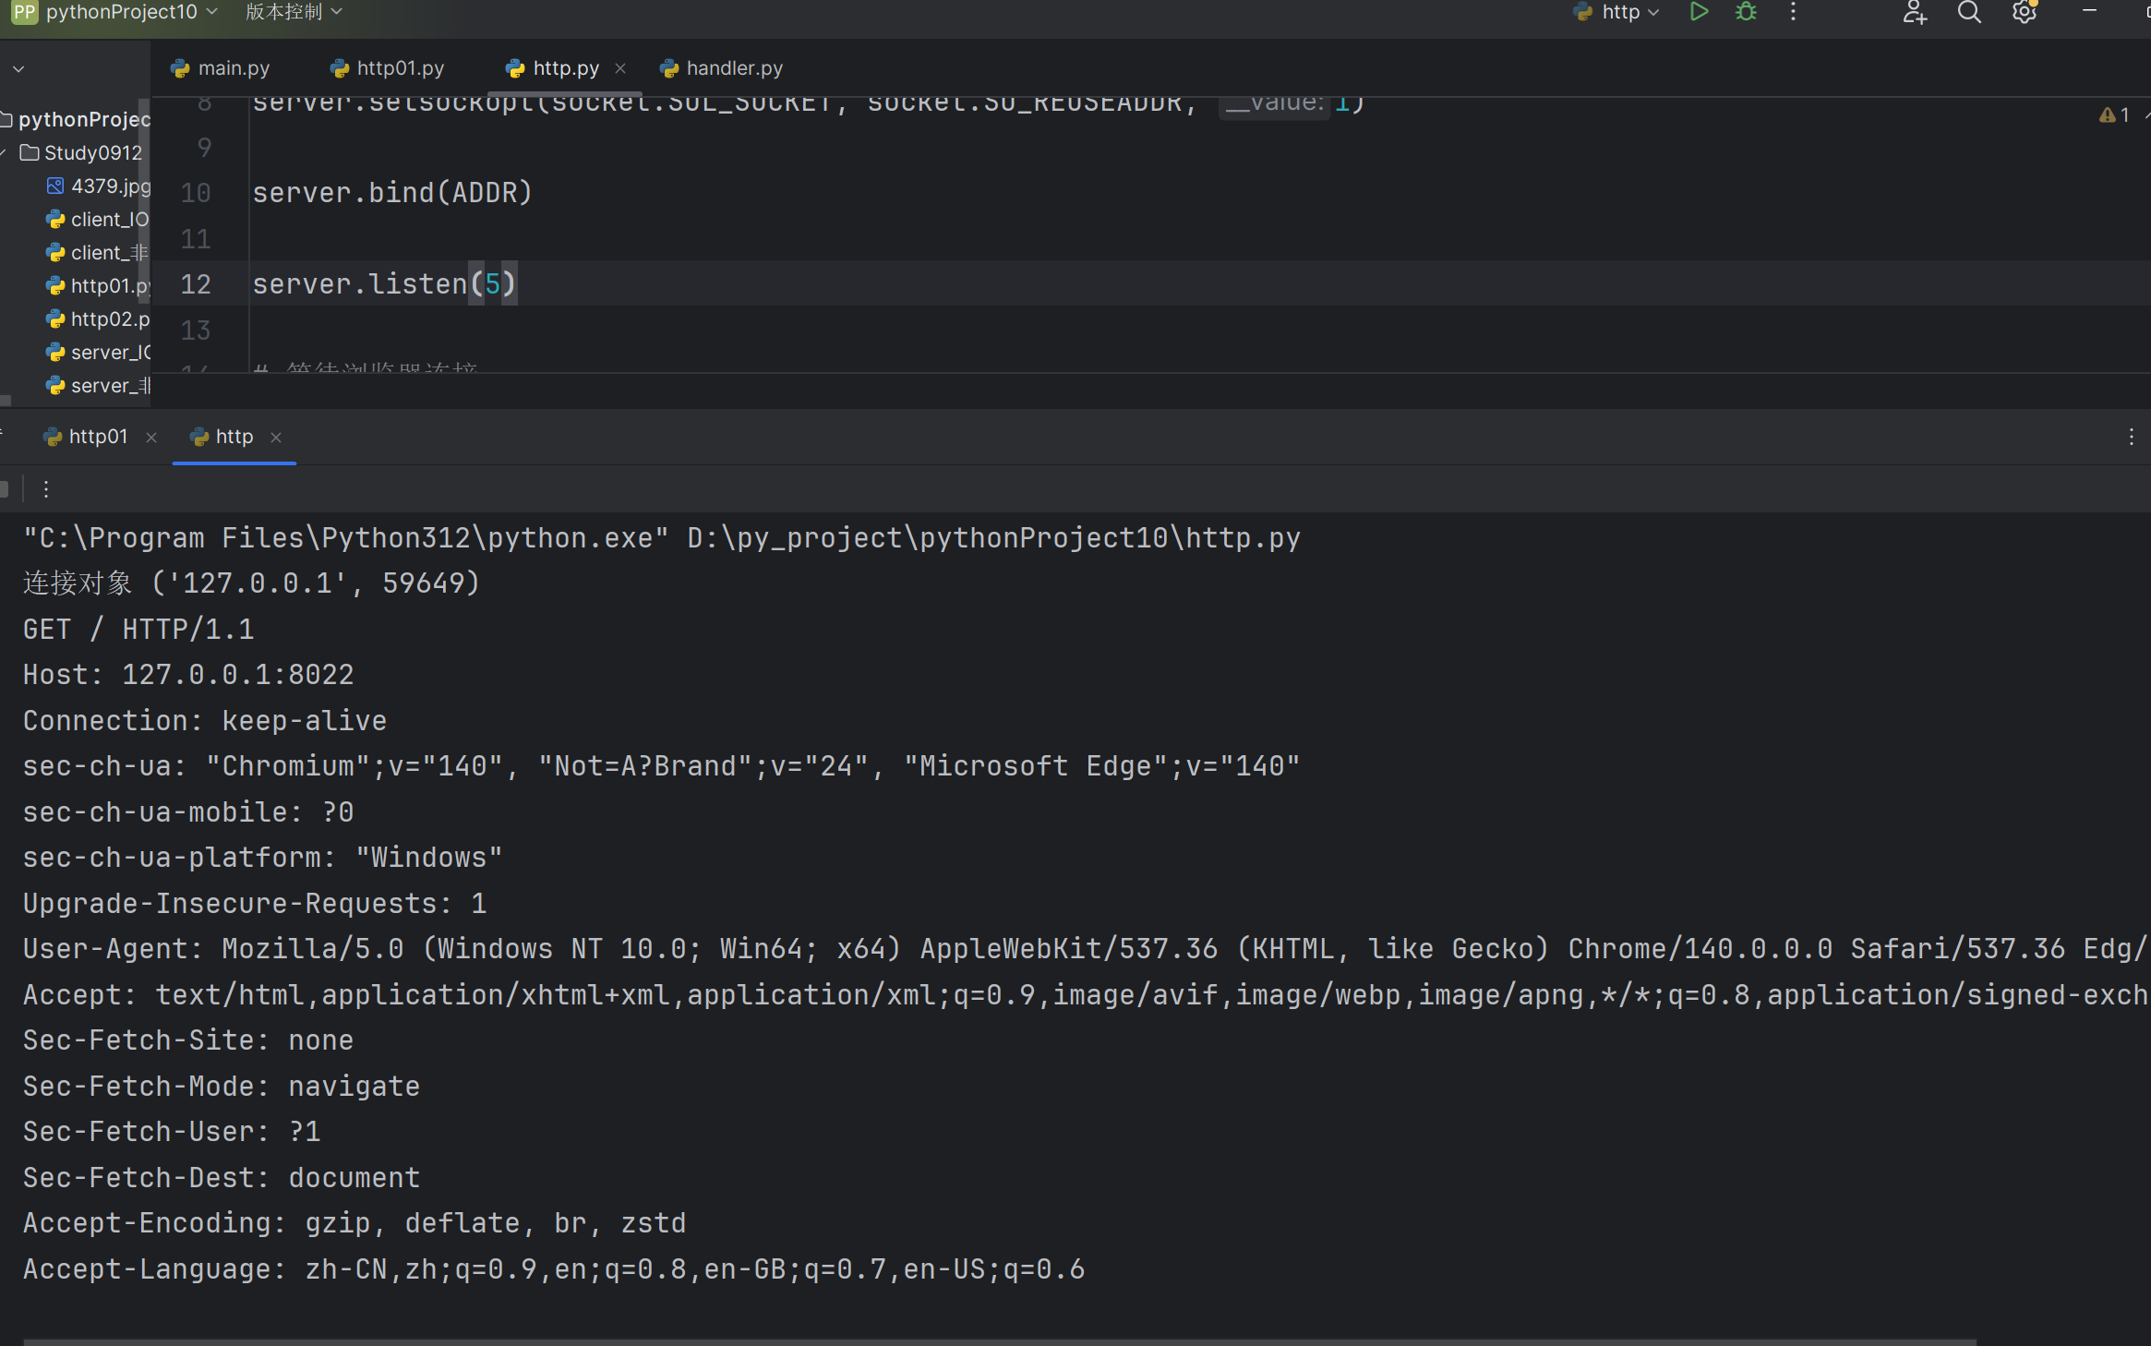Viewport: 2151px width, 1346px height.
Task: Close the http run tab
Action: tap(276, 438)
